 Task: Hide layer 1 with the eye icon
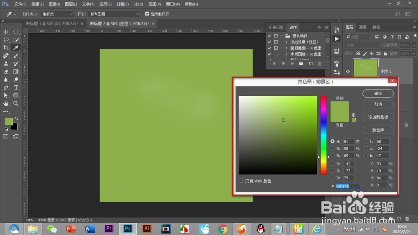click(348, 72)
